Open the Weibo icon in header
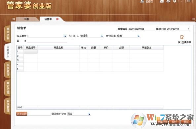Image resolution: width=196 pixels, height=129 pixels. click(168, 1)
